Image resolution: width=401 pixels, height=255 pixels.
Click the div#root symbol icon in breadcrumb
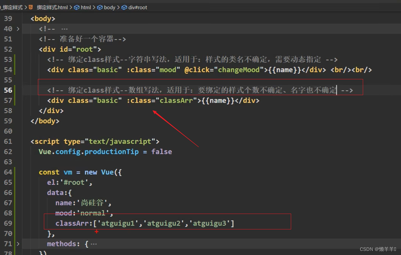pyautogui.click(x=124, y=7)
